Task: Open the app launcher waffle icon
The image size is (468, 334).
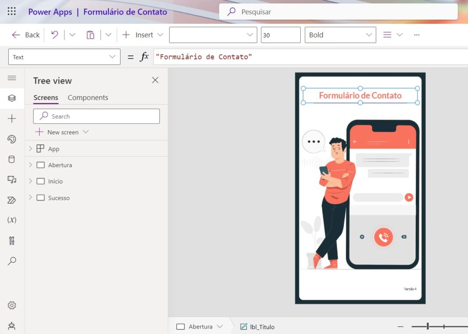Action: pos(11,12)
